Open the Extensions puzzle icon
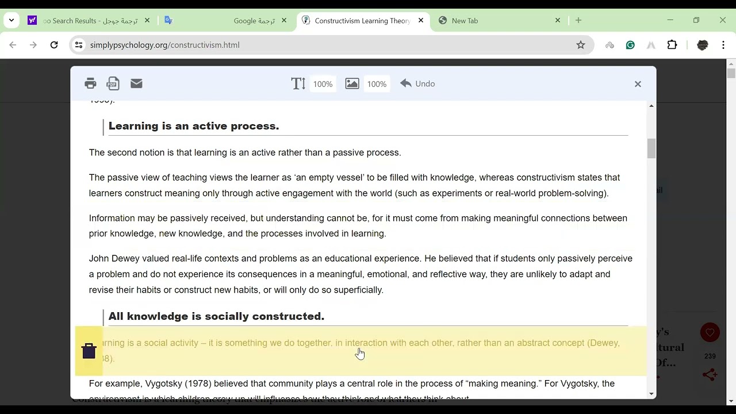The width and height of the screenshot is (736, 414). [x=672, y=45]
